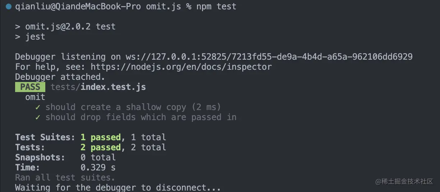
Task: Open the nodejs.org inspector docs link
Action: pos(181,67)
